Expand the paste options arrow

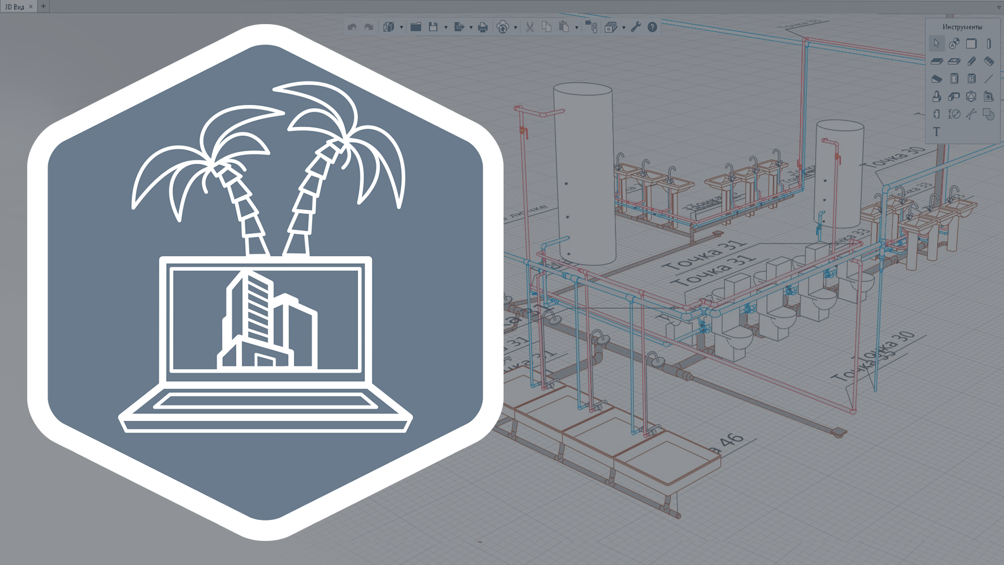pyautogui.click(x=576, y=27)
